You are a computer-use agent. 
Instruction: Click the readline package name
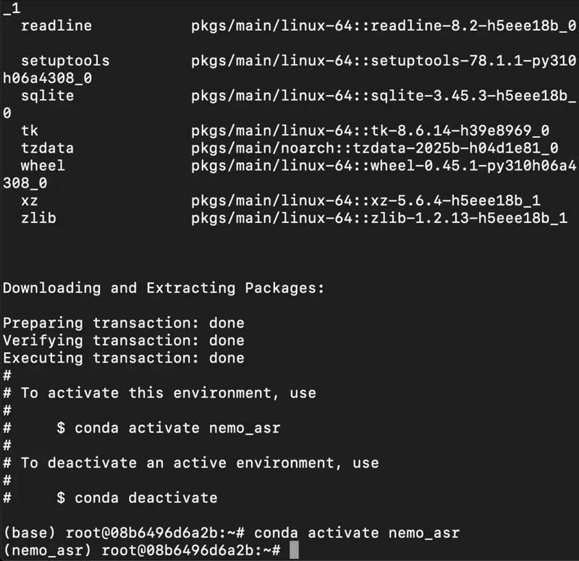click(x=56, y=25)
